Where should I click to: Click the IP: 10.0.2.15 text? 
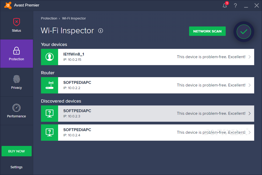(x=72, y=60)
